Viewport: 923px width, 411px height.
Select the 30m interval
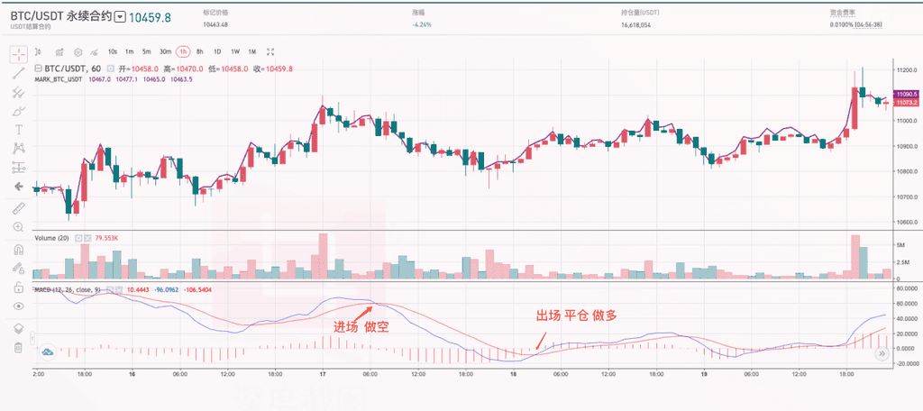pos(165,52)
